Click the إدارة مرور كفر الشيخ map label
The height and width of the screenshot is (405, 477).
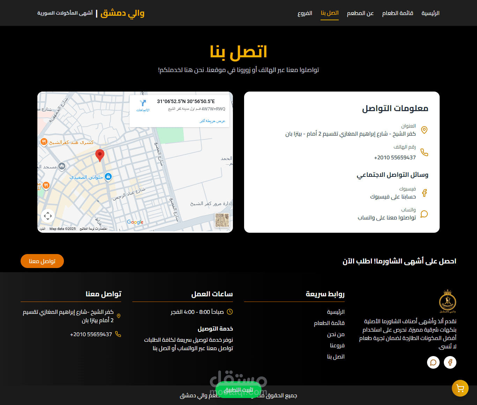pos(211,203)
